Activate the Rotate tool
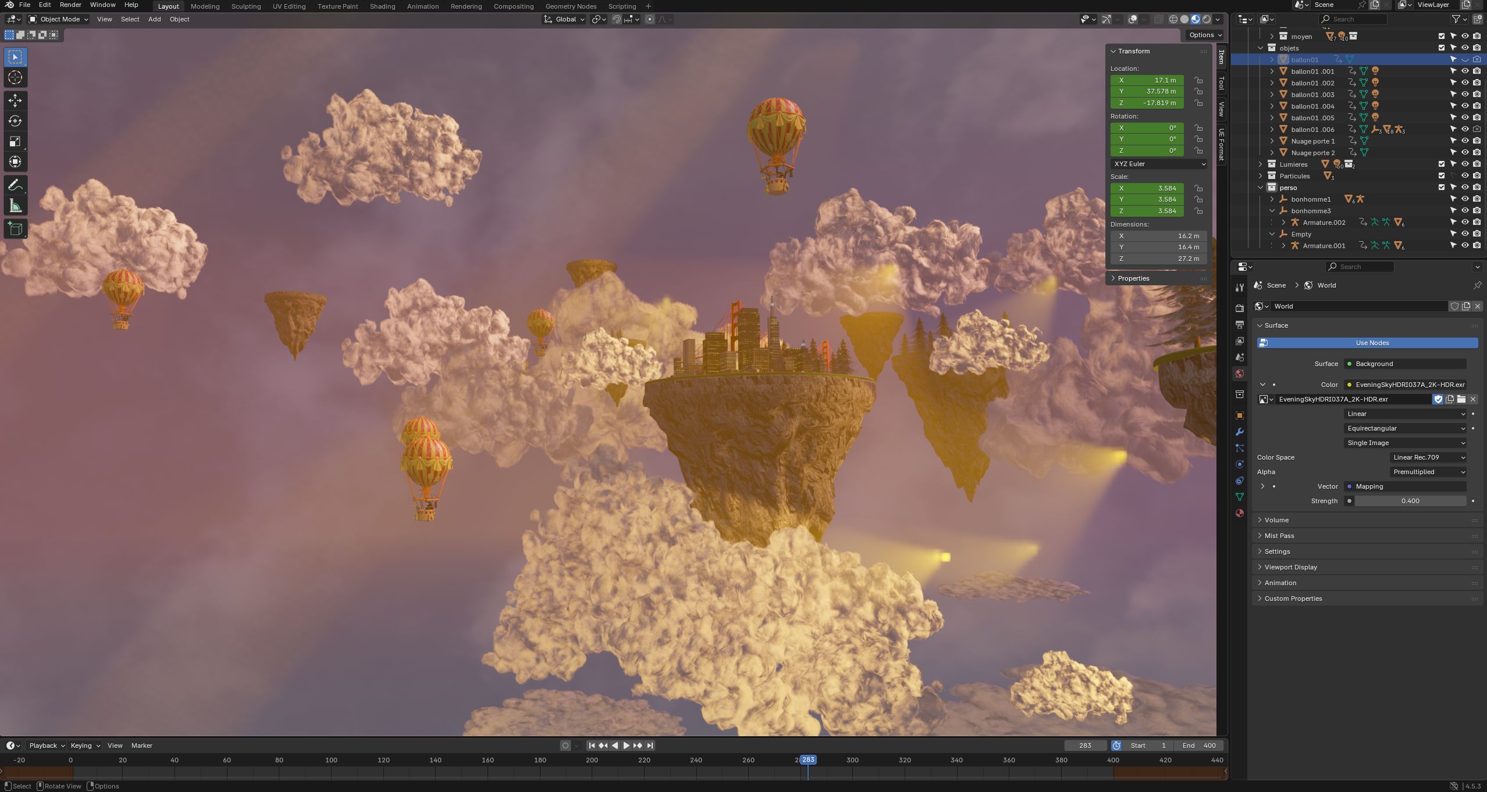The width and height of the screenshot is (1487, 792). [x=15, y=121]
